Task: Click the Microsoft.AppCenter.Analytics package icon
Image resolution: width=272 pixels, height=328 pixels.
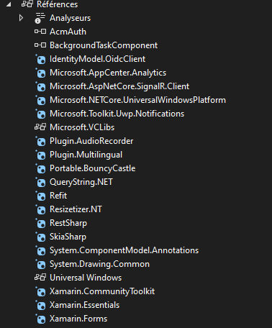Action: tap(41, 73)
